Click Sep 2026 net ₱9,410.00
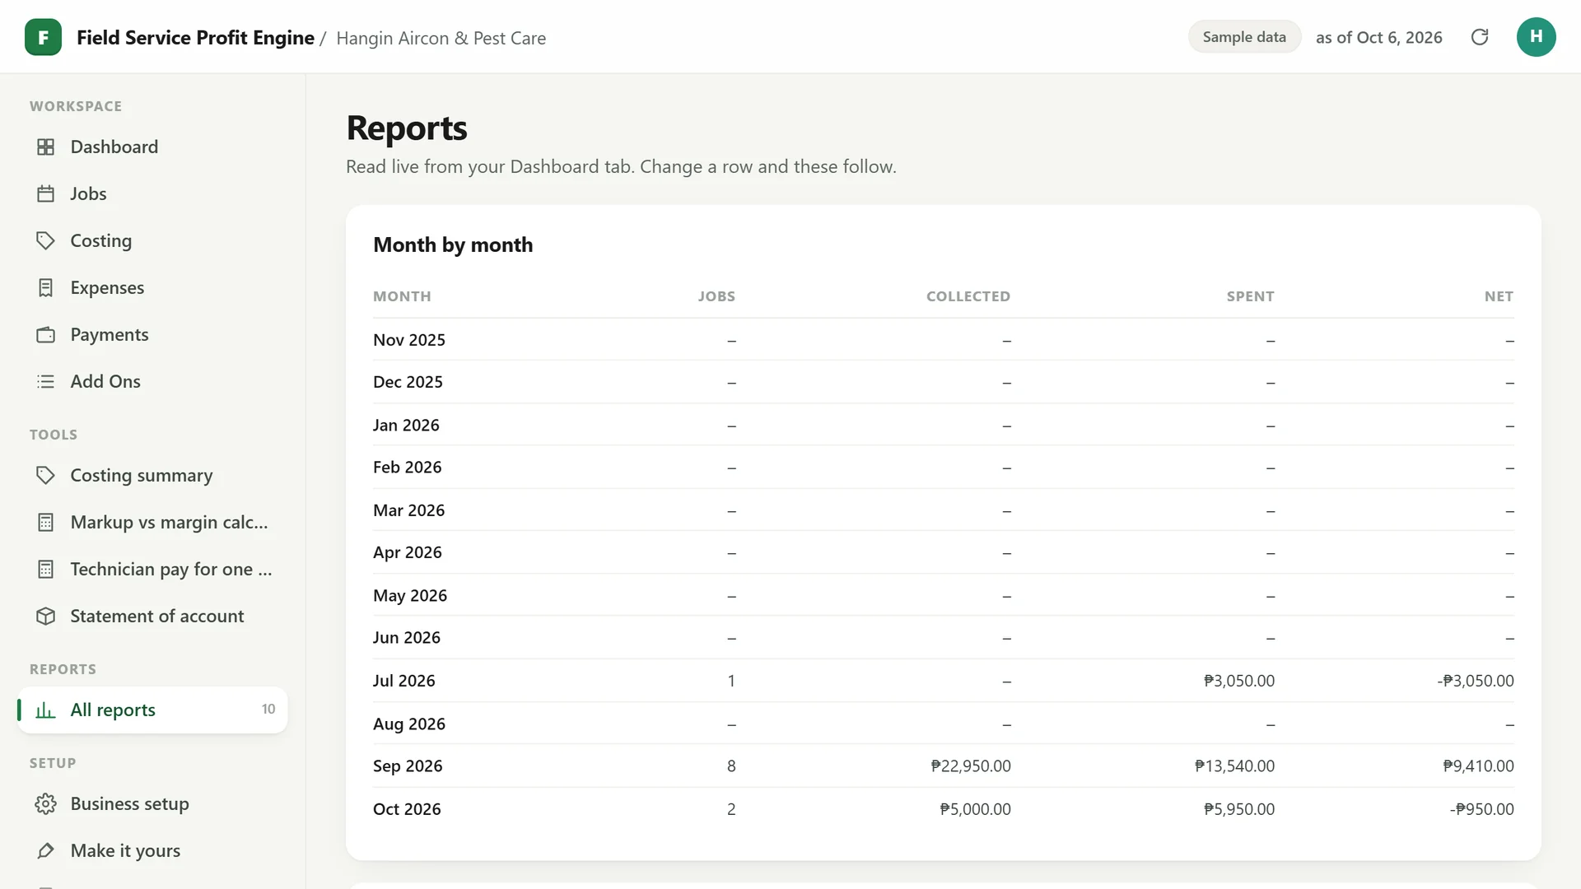The image size is (1581, 889). pos(1478,766)
